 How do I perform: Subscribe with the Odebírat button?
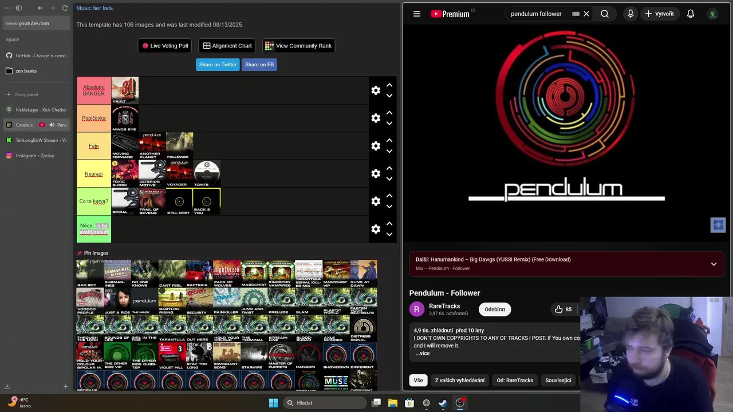(495, 310)
